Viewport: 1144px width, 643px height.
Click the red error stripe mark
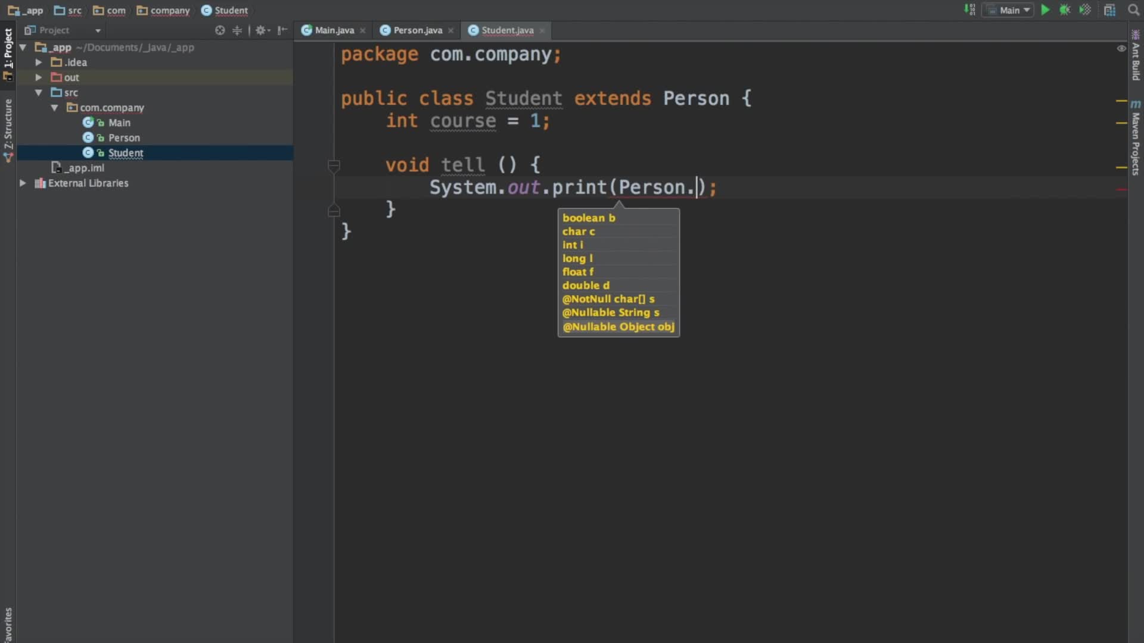tap(1121, 189)
